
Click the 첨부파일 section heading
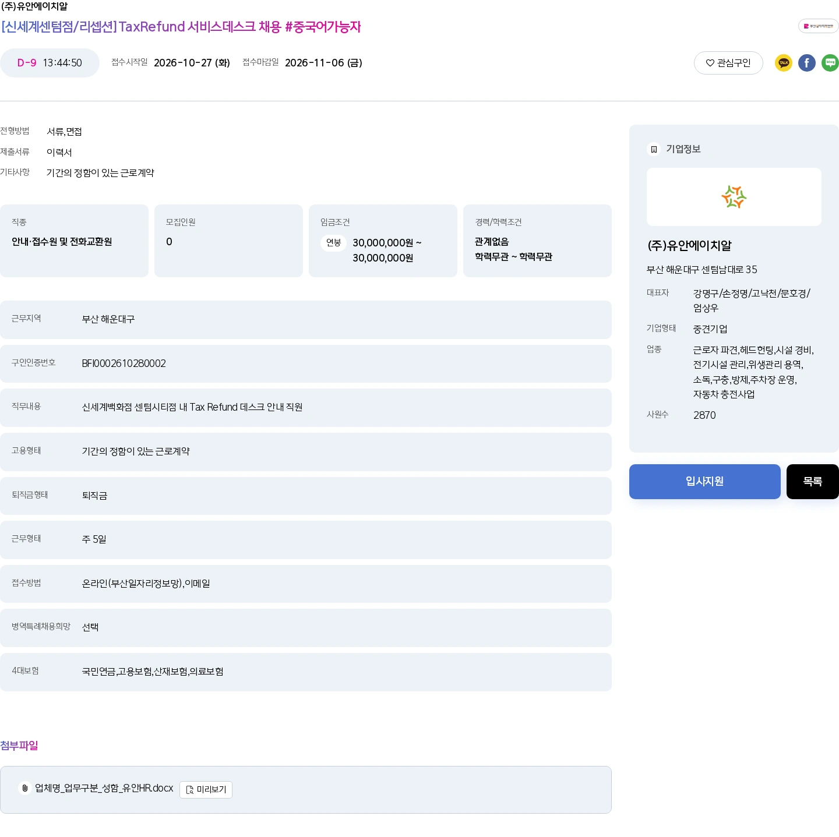point(19,746)
